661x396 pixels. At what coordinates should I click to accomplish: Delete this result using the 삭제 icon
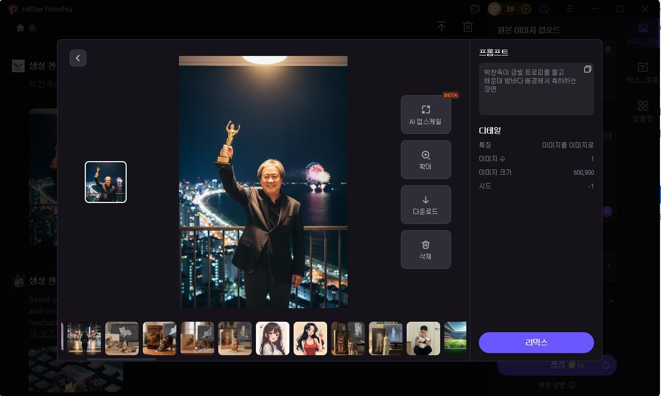coord(425,244)
